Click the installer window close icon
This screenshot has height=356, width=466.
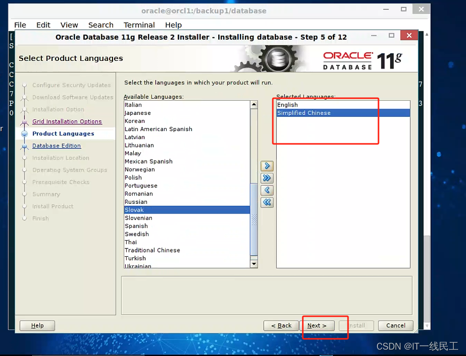pos(409,35)
